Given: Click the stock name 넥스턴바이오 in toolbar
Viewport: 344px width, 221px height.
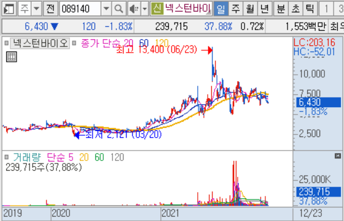Looking at the screenshot, I should [187, 9].
